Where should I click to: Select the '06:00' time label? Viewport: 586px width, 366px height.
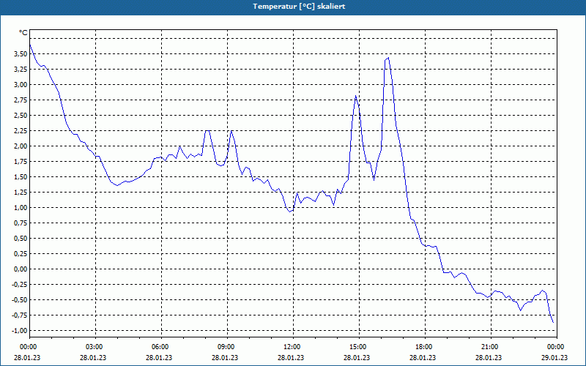coord(161,347)
